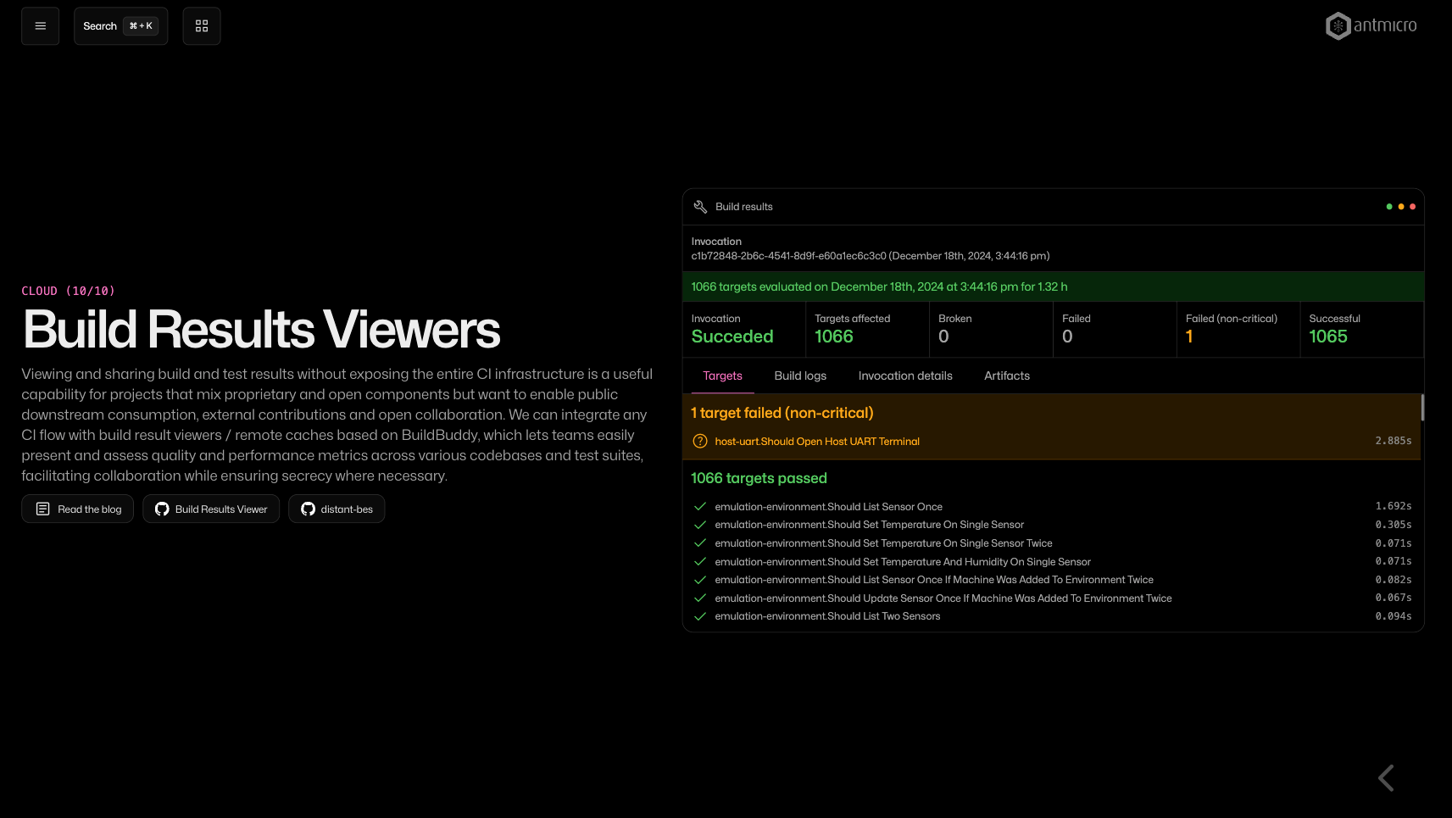Click the Failed 0 count
The width and height of the screenshot is (1452, 818).
pyautogui.click(x=1067, y=337)
